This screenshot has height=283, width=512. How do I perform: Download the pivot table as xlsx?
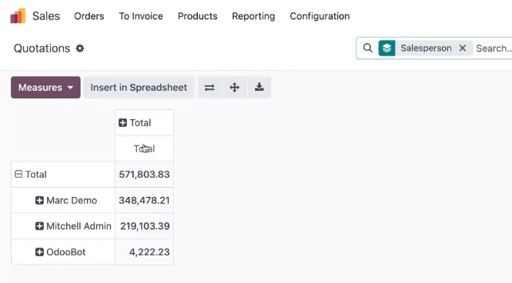click(259, 88)
